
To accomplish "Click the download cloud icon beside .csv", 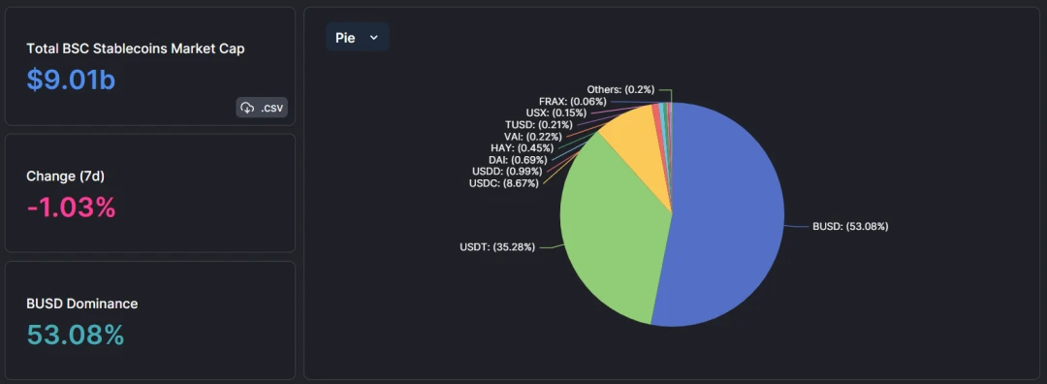I will tap(248, 108).
